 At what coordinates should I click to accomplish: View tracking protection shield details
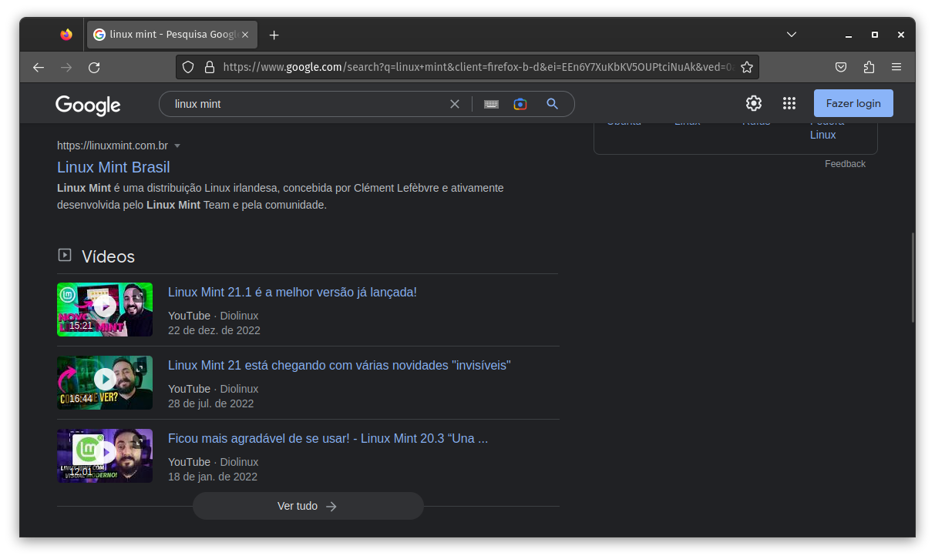[188, 67]
